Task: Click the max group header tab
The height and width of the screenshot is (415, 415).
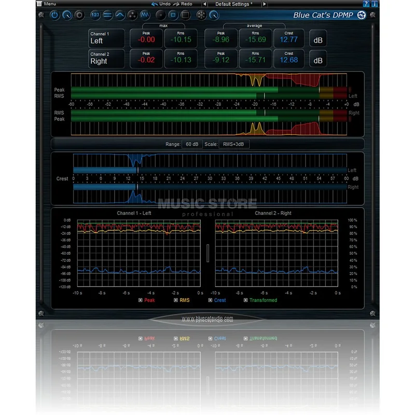Action: click(x=163, y=25)
